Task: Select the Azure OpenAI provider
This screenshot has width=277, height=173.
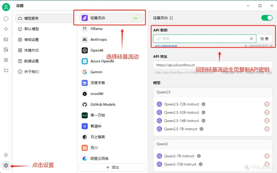Action: tap(112, 61)
